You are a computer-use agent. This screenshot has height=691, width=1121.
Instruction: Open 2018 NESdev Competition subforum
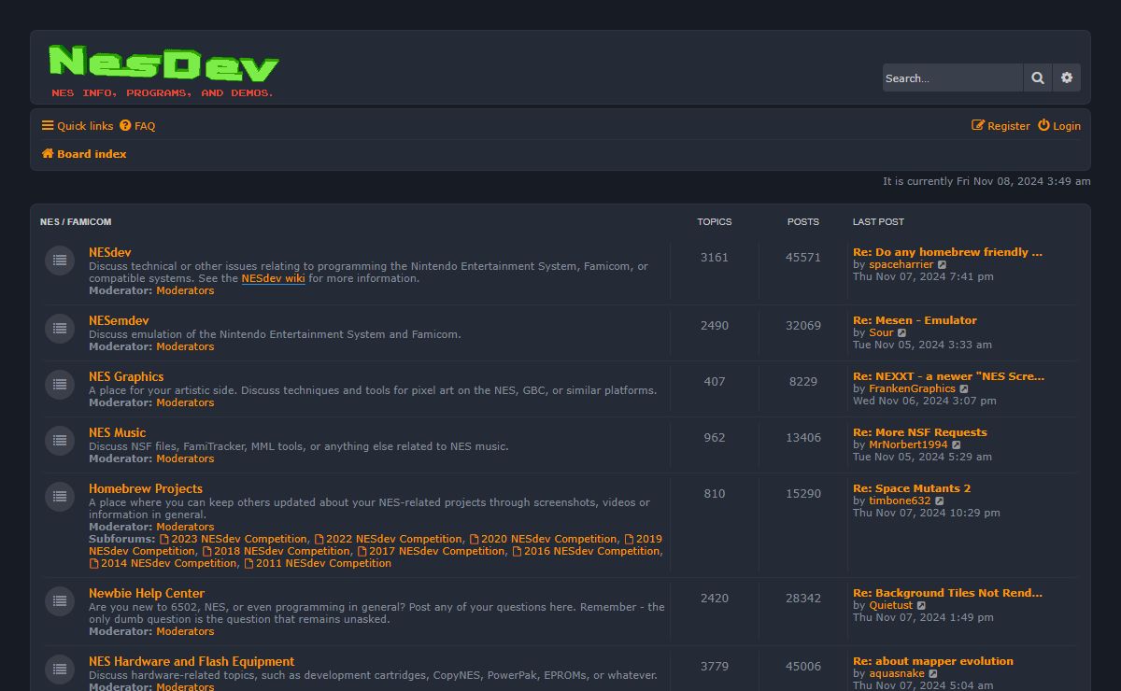click(x=276, y=551)
